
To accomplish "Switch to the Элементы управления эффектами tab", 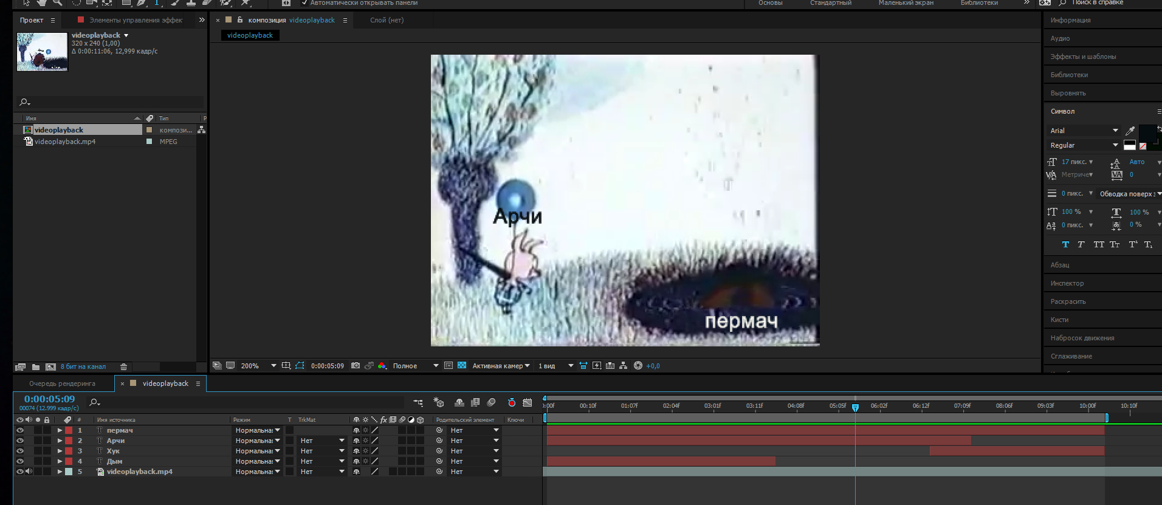I will tap(136, 20).
